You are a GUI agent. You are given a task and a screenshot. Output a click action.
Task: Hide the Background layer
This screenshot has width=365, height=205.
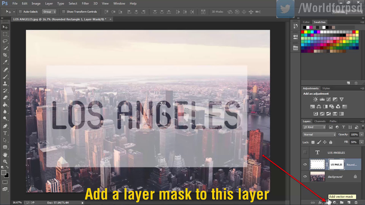[305, 177]
